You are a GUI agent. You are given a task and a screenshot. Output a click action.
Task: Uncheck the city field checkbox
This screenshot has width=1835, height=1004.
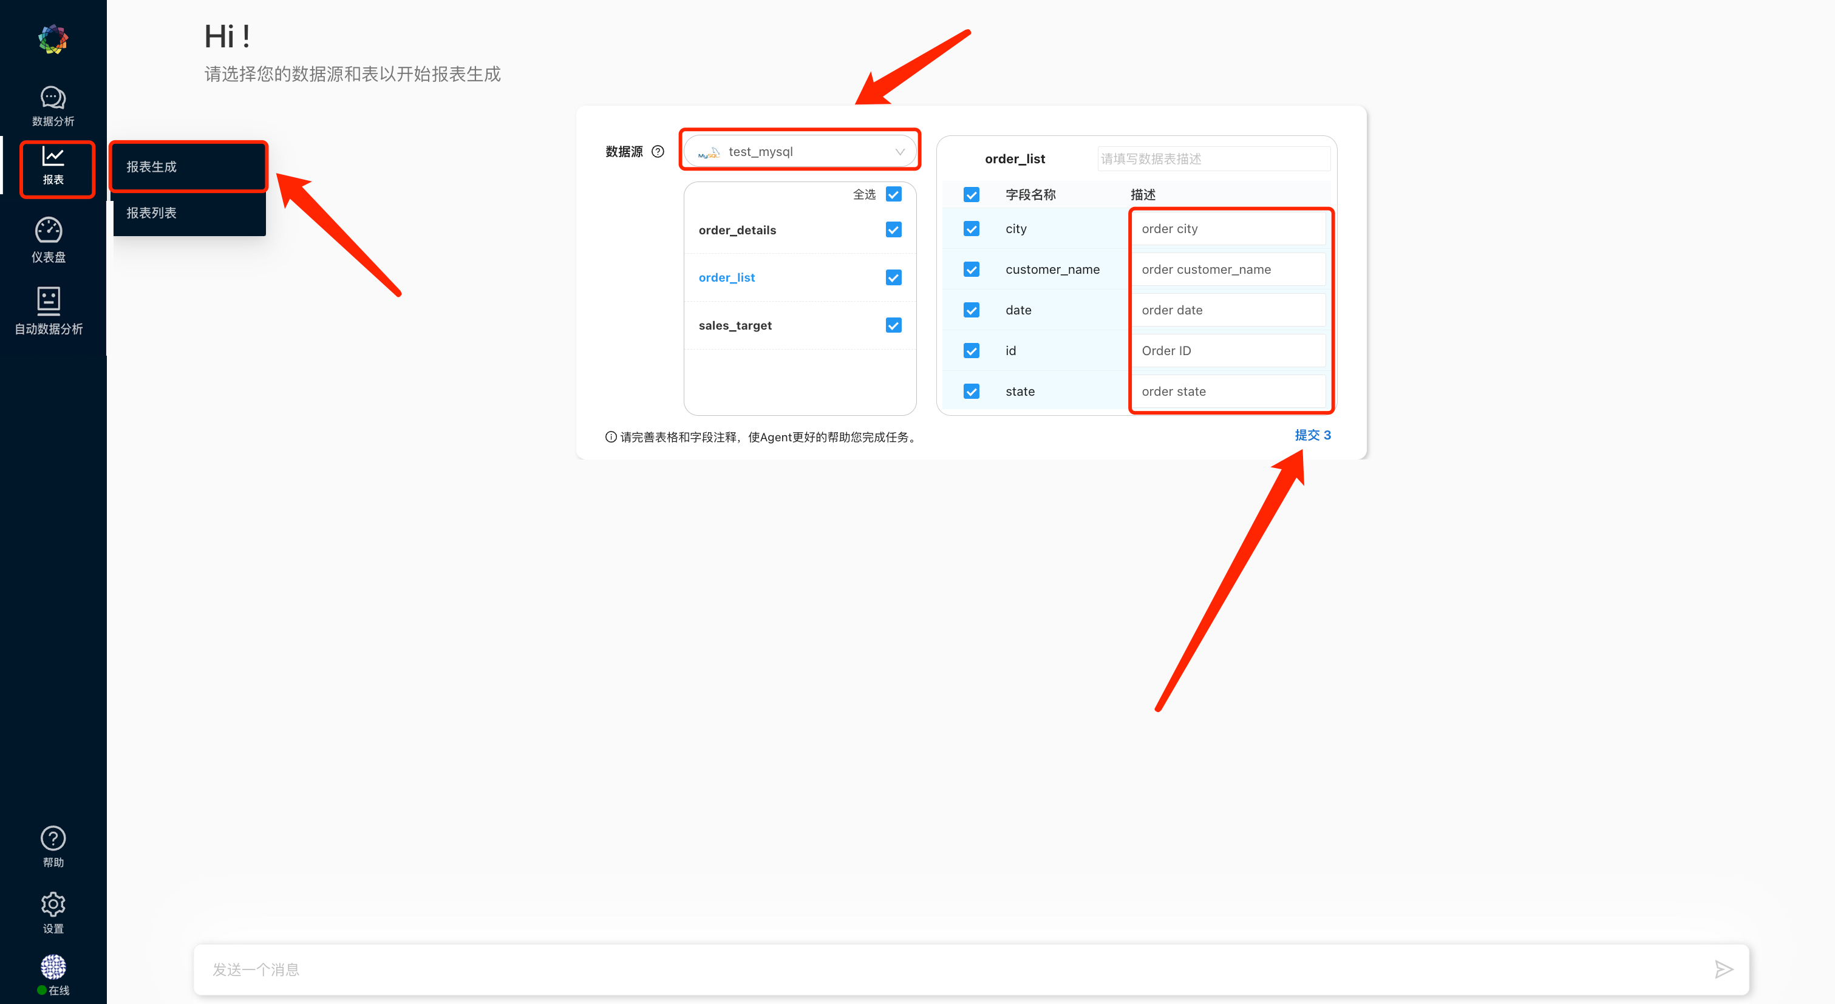click(x=972, y=229)
